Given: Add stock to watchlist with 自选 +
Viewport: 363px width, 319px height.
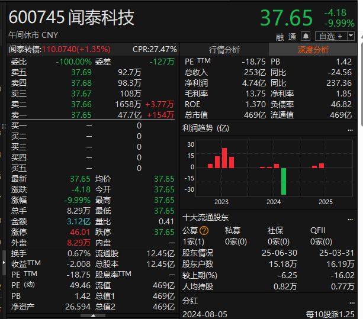Looking at the screenshot, I should [330, 36].
